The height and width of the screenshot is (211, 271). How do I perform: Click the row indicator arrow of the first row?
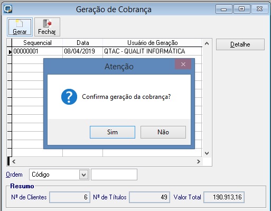point(10,51)
